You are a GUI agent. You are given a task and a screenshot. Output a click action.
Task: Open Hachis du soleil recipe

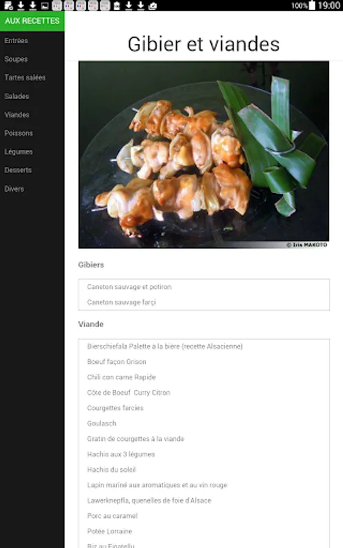coord(111,469)
